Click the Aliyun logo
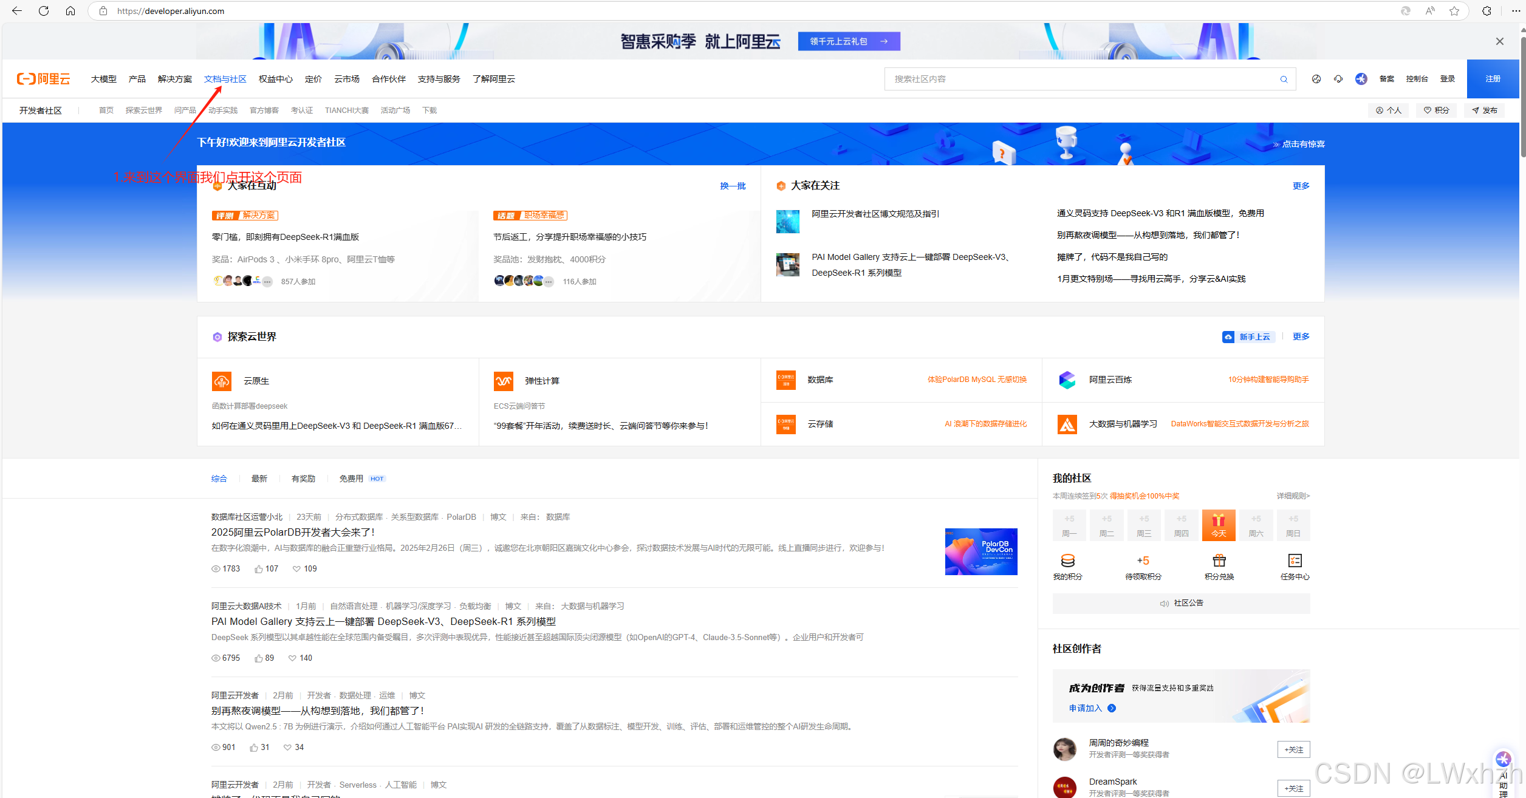The width and height of the screenshot is (1526, 798). 43,79
